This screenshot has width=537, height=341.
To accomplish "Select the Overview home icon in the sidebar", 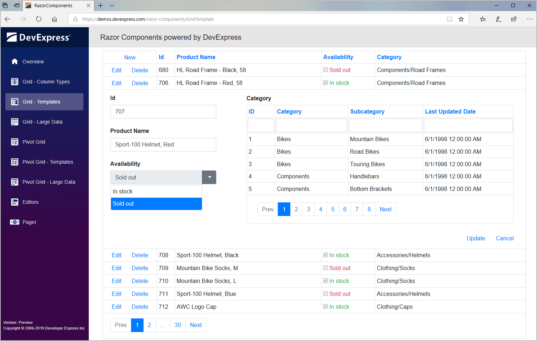I will coord(14,61).
